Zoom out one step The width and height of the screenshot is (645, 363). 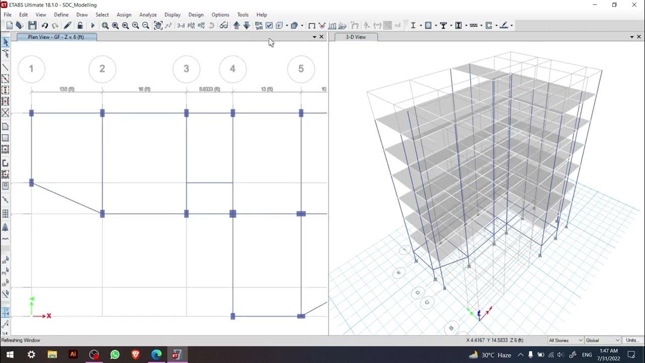click(146, 25)
